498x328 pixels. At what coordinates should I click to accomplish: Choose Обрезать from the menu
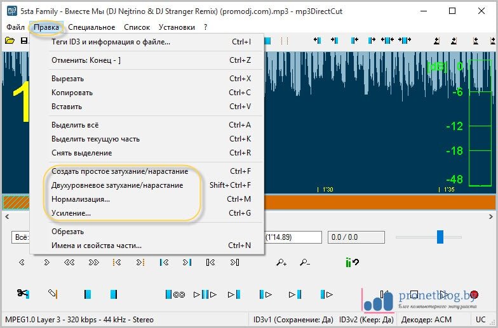147,232
